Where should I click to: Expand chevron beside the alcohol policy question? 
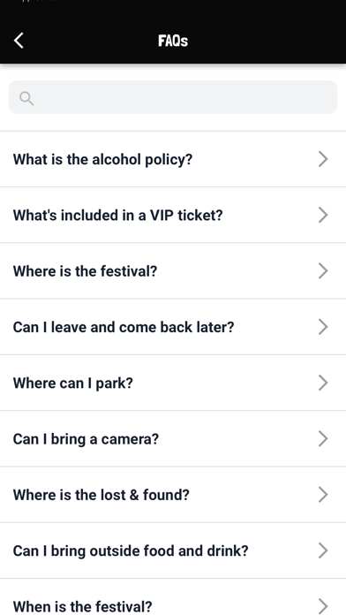point(323,159)
